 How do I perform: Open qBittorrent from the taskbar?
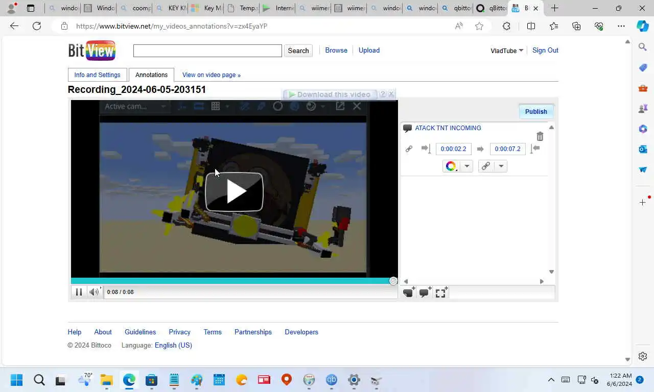tap(332, 380)
